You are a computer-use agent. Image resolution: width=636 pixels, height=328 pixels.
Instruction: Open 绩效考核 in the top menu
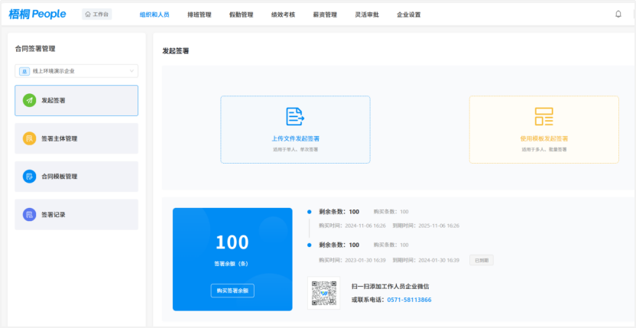coord(283,15)
